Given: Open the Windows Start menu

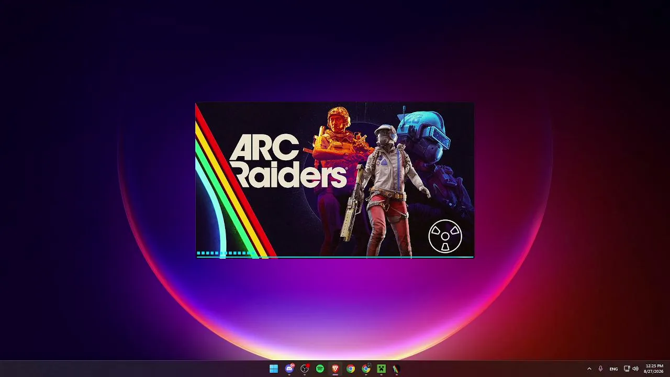Looking at the screenshot, I should [x=274, y=369].
